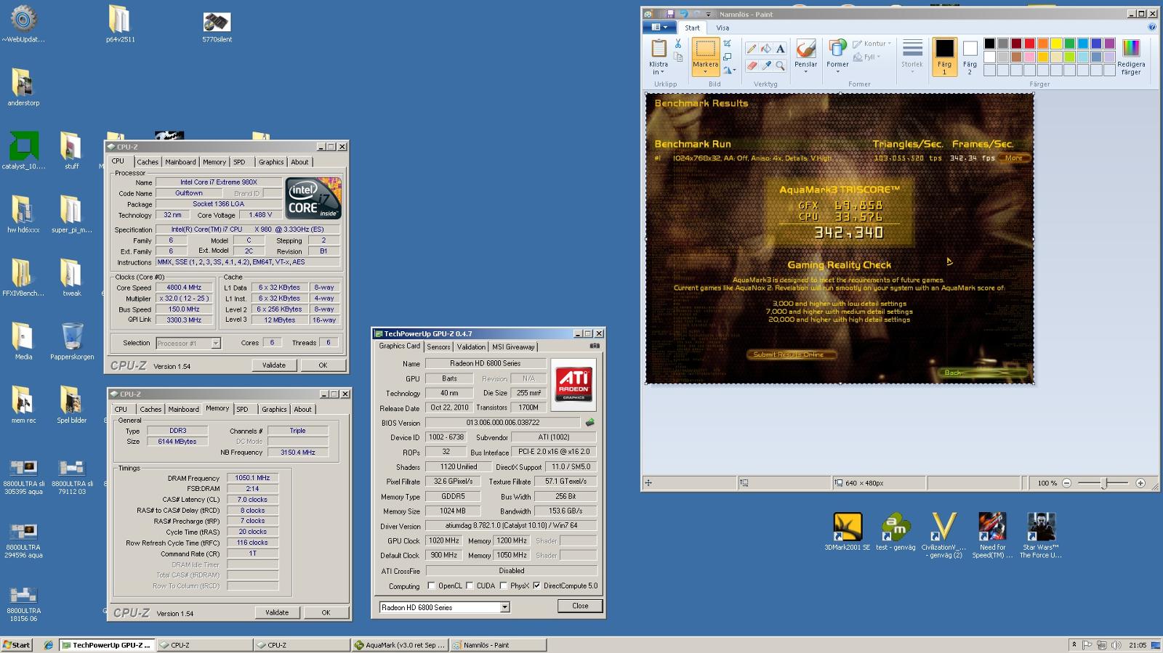Image resolution: width=1163 pixels, height=653 pixels.
Task: Open the 5770silent desktop icon
Action: tap(217, 28)
